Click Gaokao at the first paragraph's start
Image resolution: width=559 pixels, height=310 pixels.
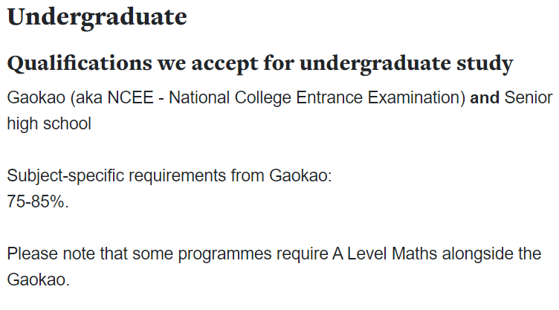36,97
